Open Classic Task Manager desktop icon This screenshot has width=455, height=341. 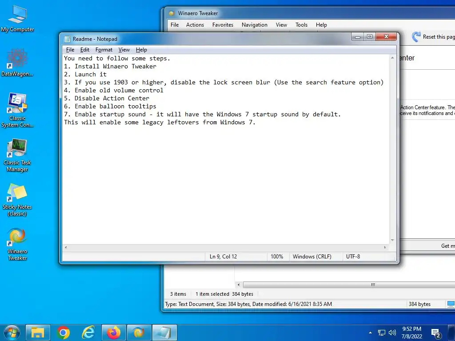[17, 155]
